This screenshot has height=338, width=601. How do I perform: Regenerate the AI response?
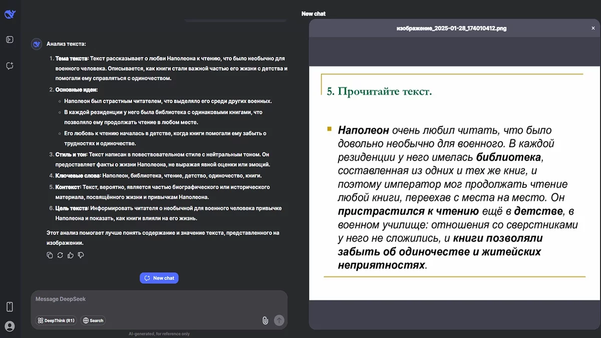(x=60, y=255)
